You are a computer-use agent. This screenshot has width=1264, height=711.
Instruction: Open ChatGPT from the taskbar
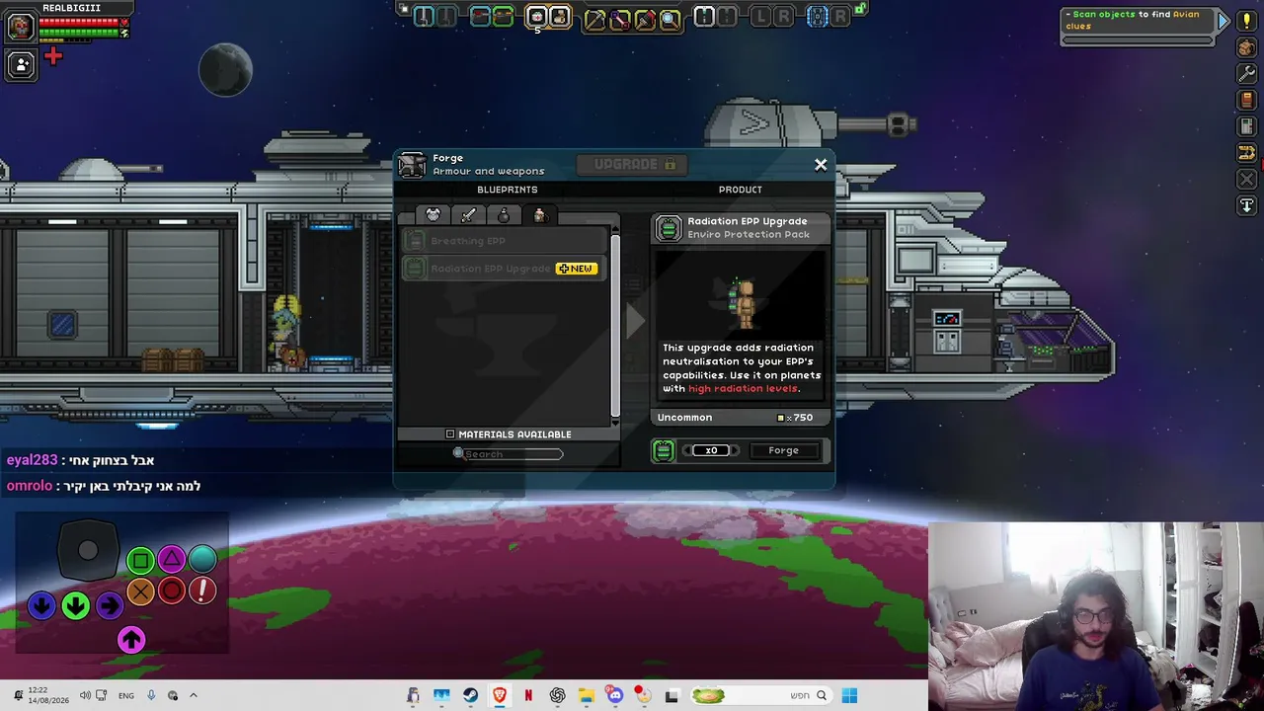558,695
